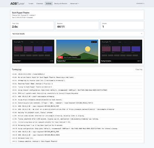This screenshot has height=148, width=154.
Task: Click the 'Releasing tuner 1' log line
Action: 77,126
